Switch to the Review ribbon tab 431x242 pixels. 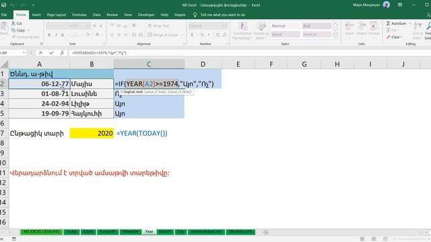click(x=112, y=15)
